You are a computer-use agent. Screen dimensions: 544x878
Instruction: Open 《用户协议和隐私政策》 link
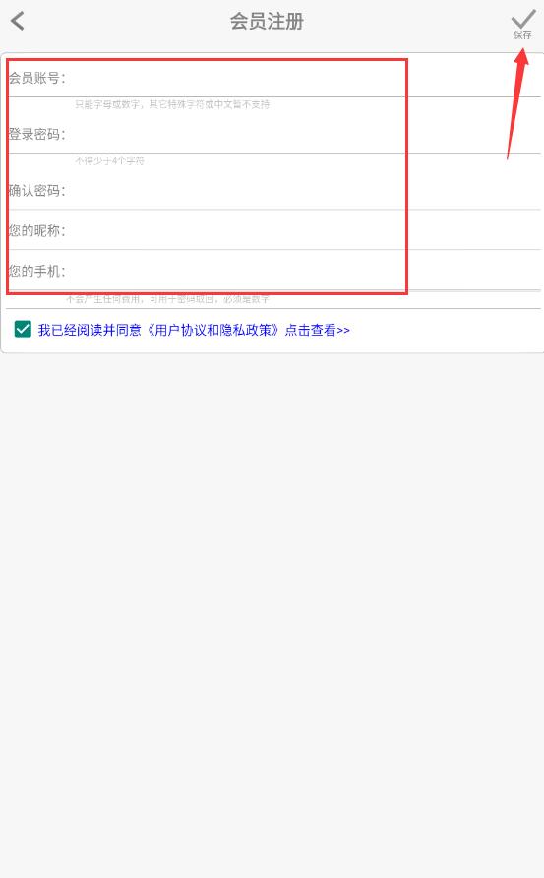point(212,330)
